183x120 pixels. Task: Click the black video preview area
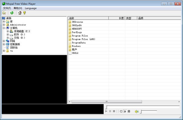(x=34, y=79)
